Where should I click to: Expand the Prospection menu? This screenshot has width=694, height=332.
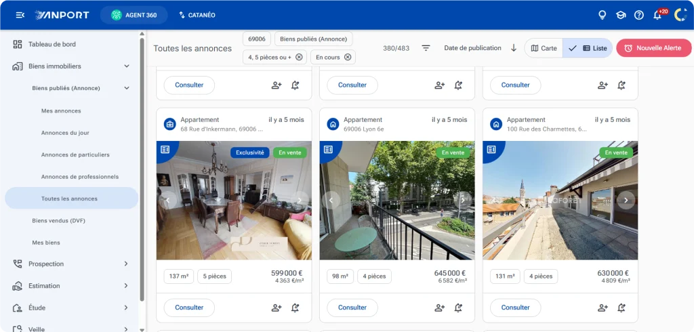(x=126, y=264)
